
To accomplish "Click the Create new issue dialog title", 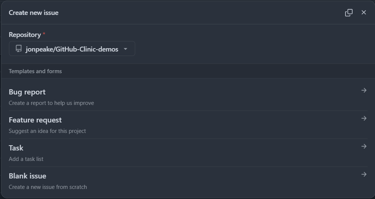I will [x=34, y=13].
